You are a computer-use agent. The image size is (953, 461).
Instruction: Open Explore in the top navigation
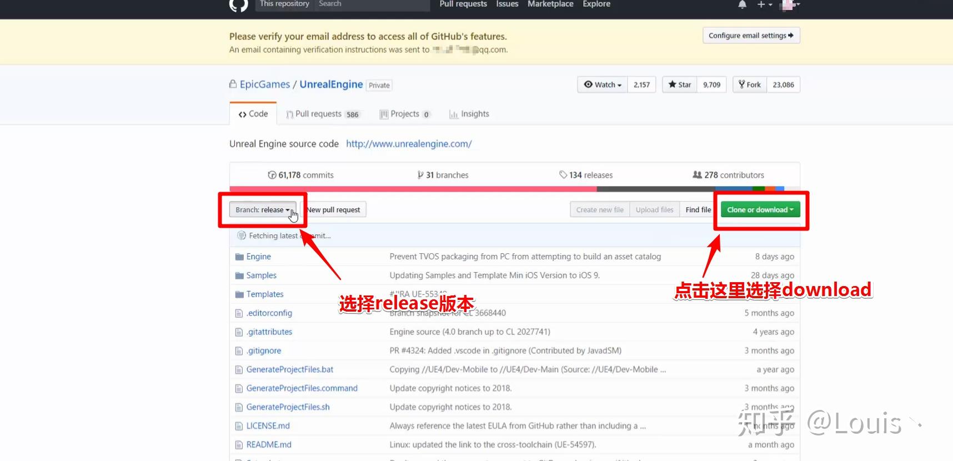click(x=596, y=4)
